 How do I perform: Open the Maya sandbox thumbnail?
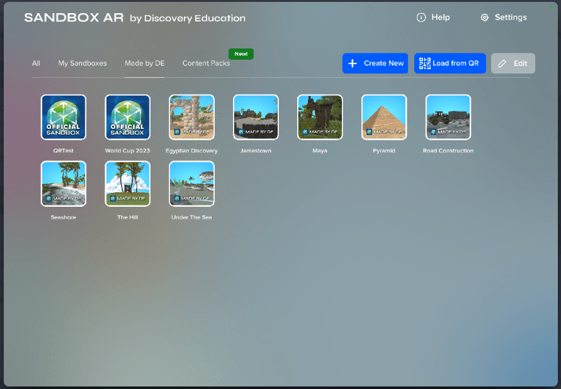[320, 117]
